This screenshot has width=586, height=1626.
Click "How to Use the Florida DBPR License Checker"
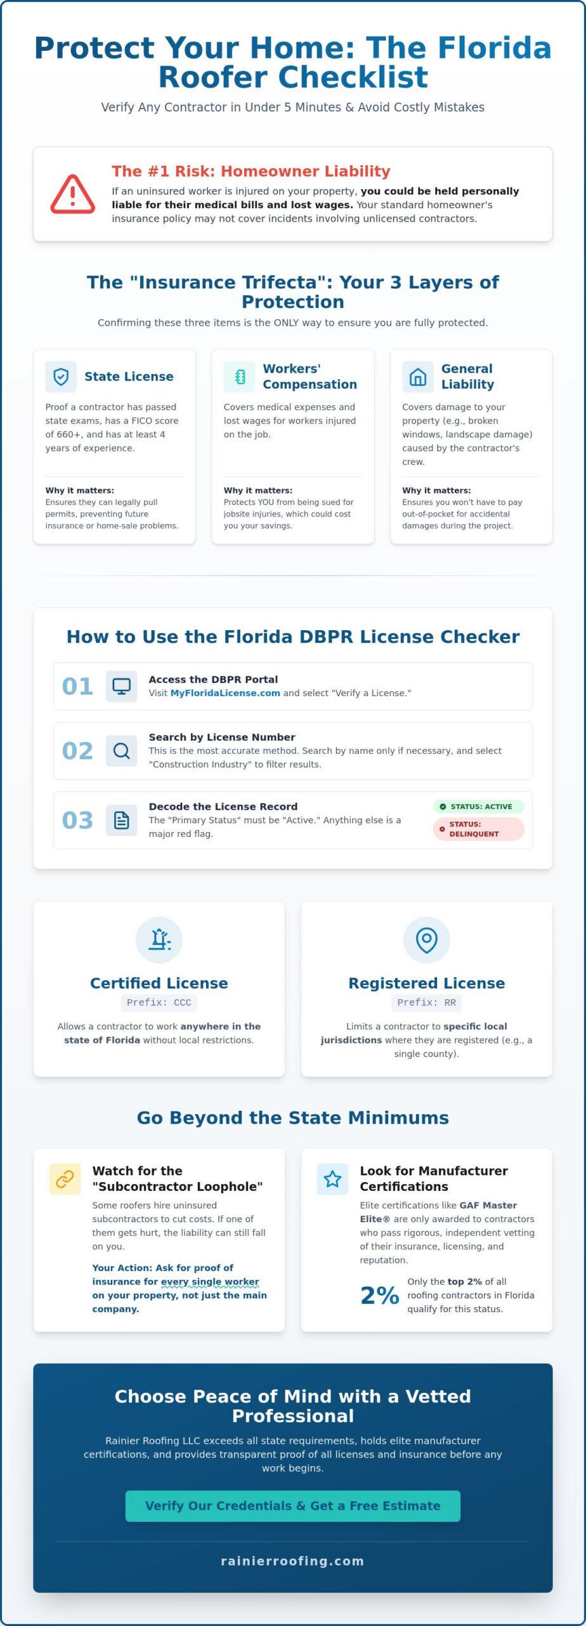[293, 636]
